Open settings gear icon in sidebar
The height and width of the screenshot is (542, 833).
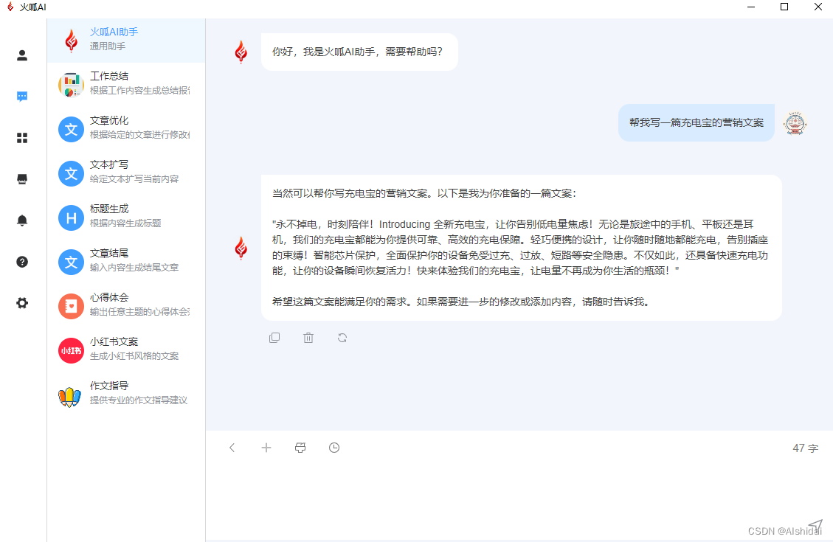(22, 303)
